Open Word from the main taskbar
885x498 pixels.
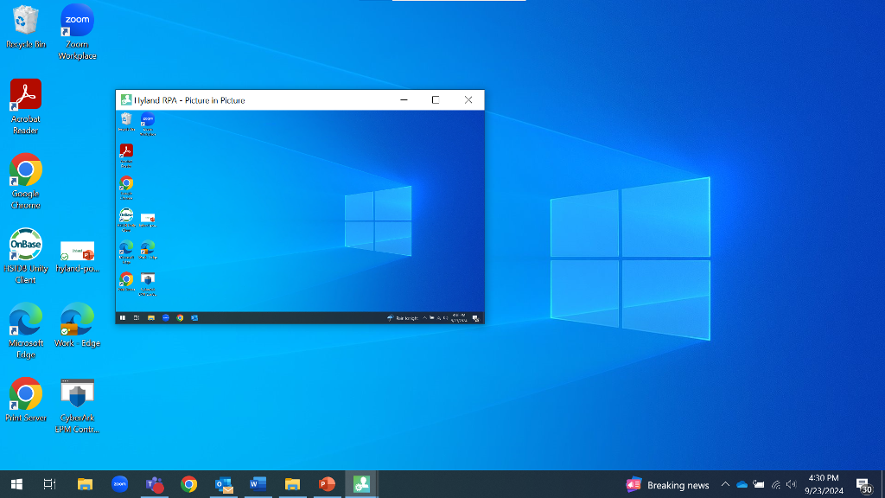pos(258,484)
